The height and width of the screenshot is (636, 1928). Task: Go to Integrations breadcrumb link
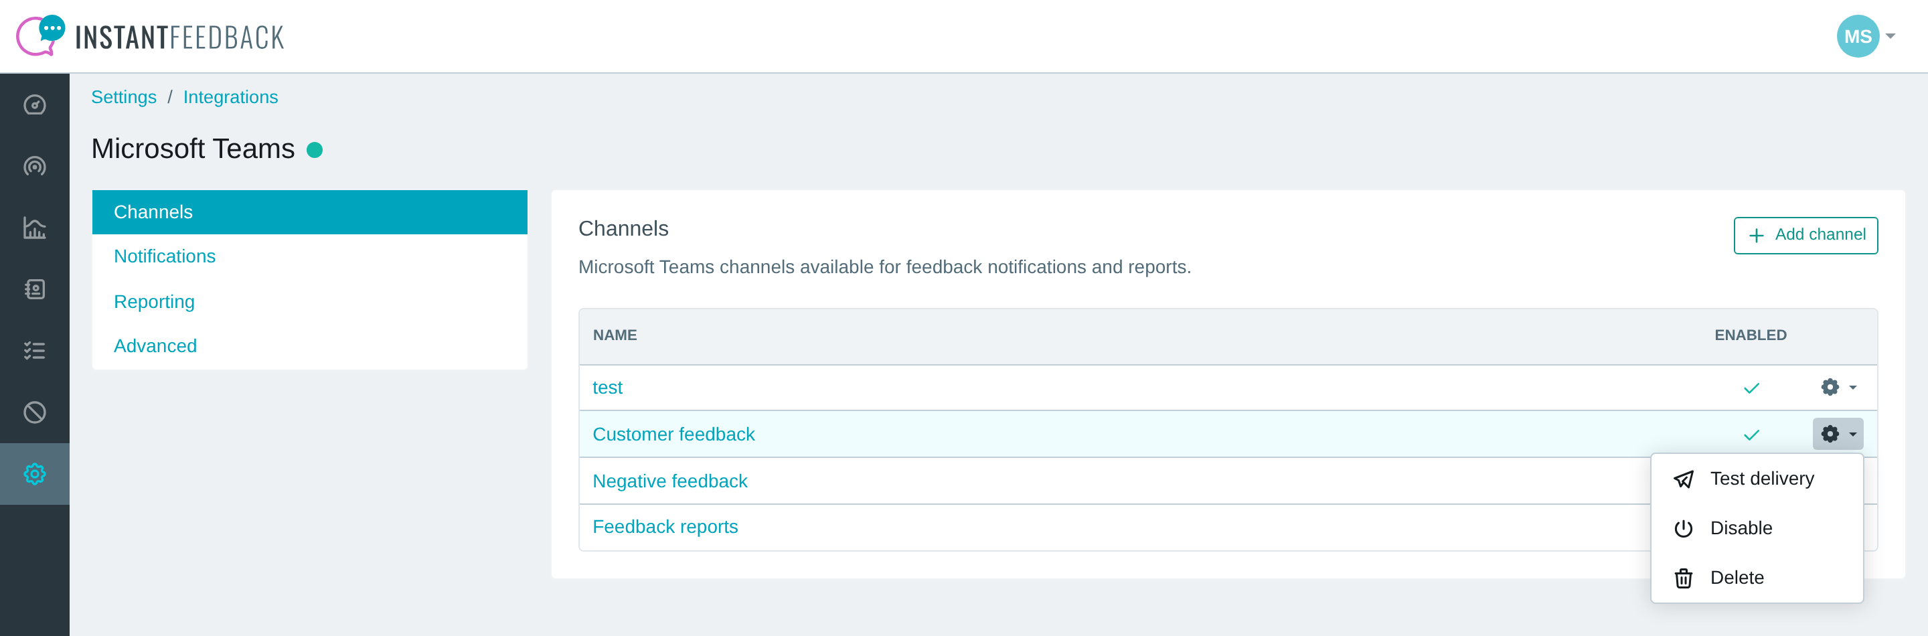point(230,97)
